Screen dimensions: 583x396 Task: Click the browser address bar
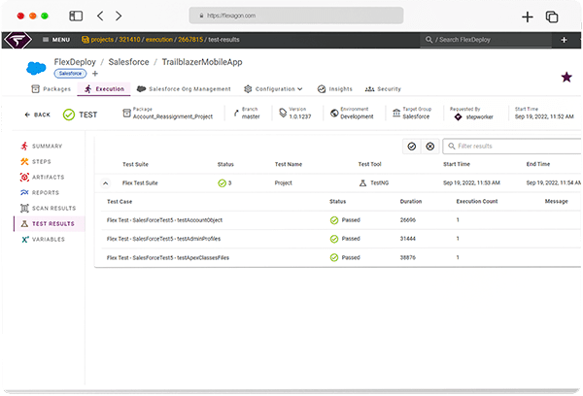tap(296, 16)
